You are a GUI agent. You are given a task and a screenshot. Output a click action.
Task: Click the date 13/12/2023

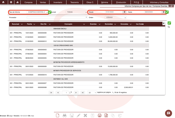point(29,75)
